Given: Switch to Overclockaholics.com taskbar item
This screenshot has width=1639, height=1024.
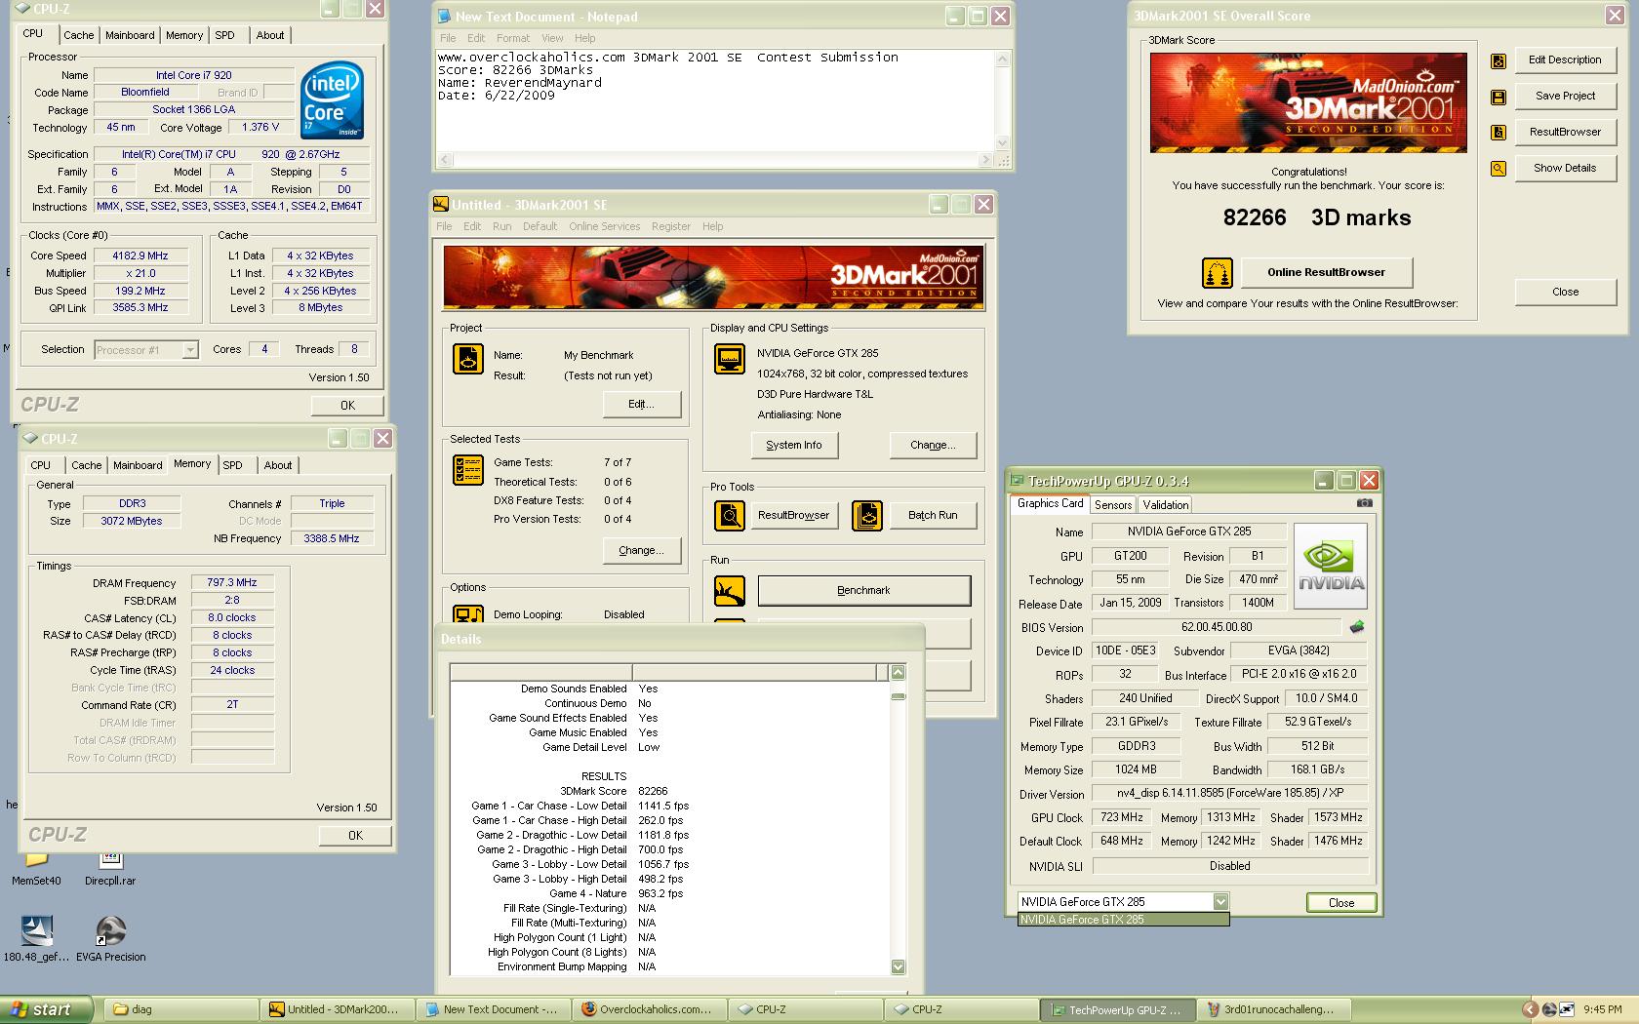Looking at the screenshot, I should tap(650, 1009).
